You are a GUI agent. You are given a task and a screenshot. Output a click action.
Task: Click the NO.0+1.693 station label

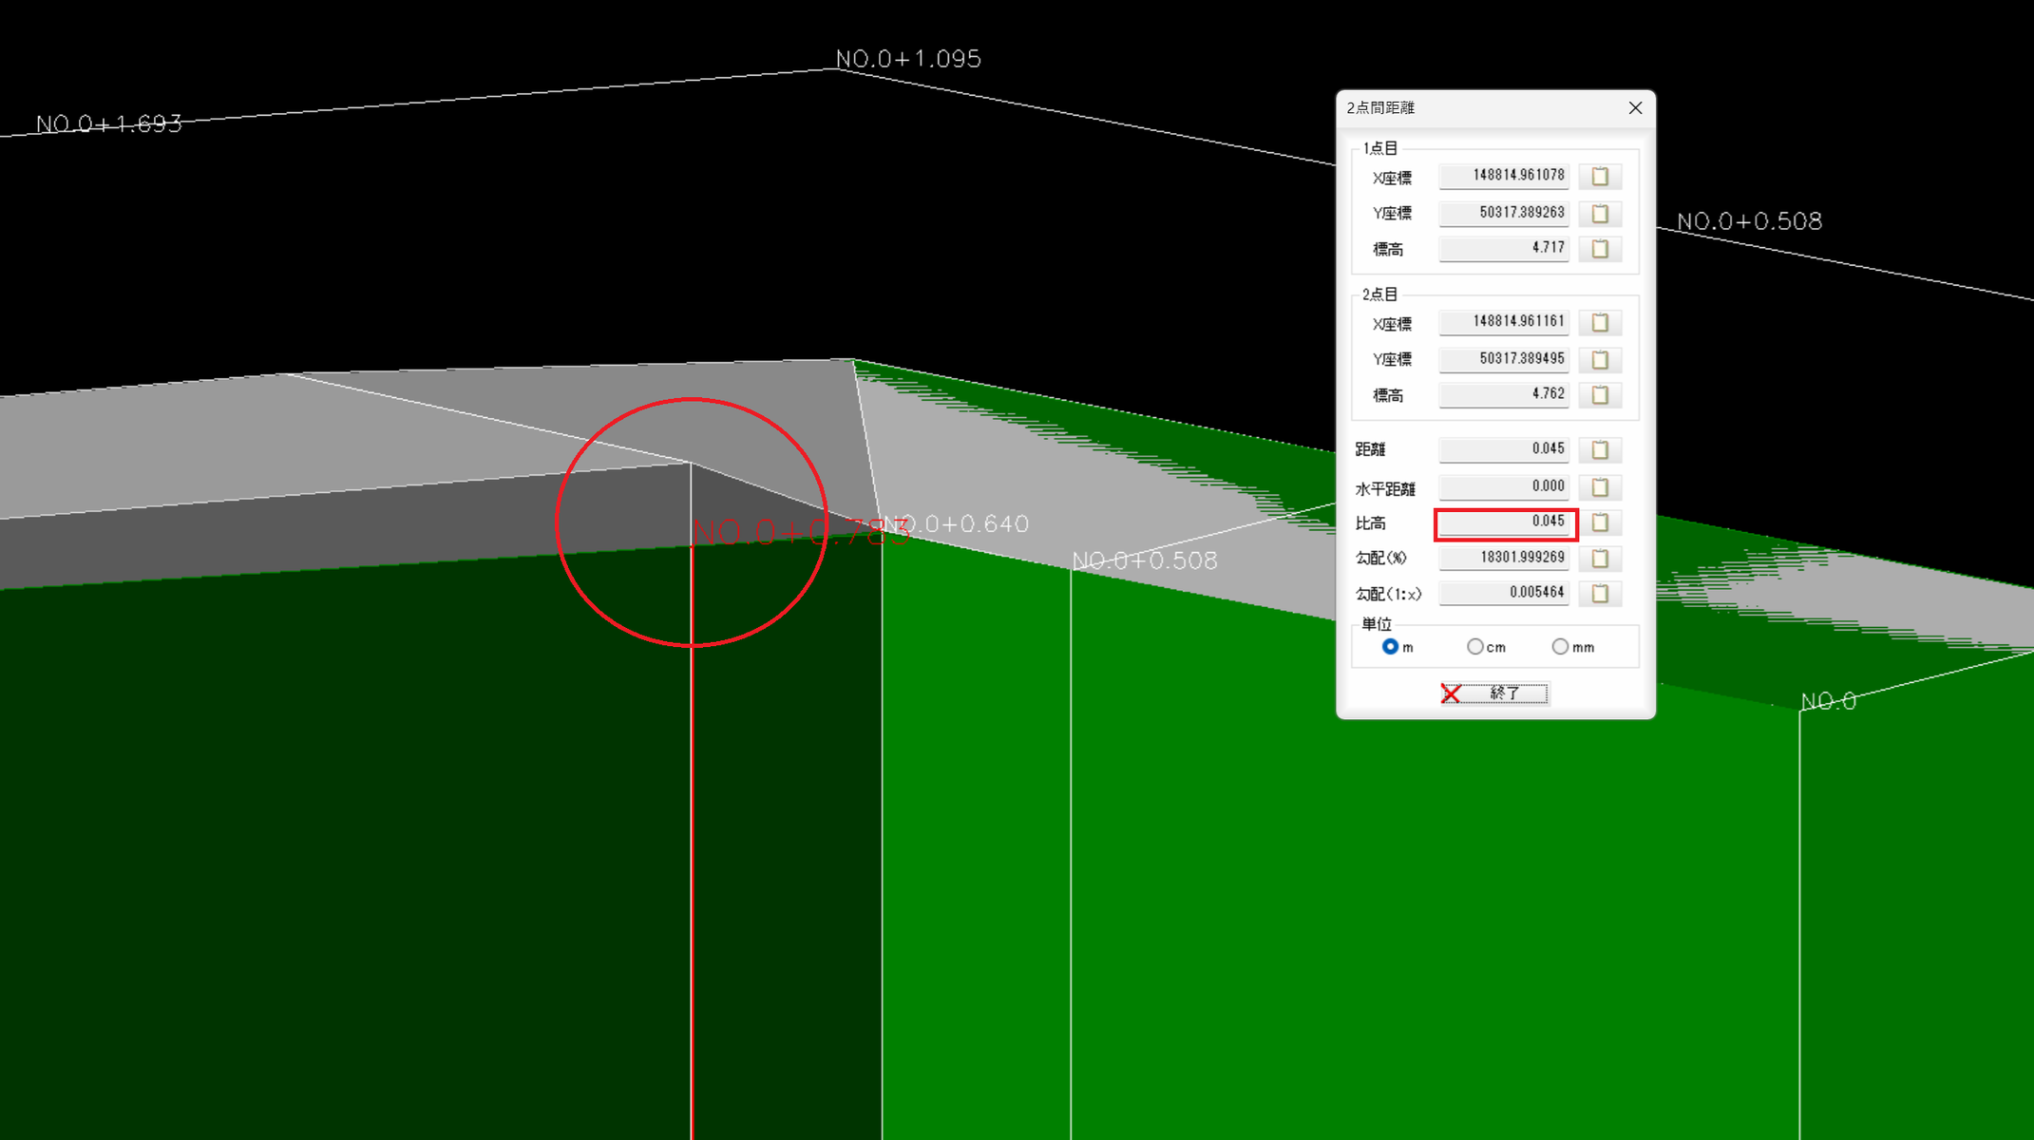(x=109, y=124)
